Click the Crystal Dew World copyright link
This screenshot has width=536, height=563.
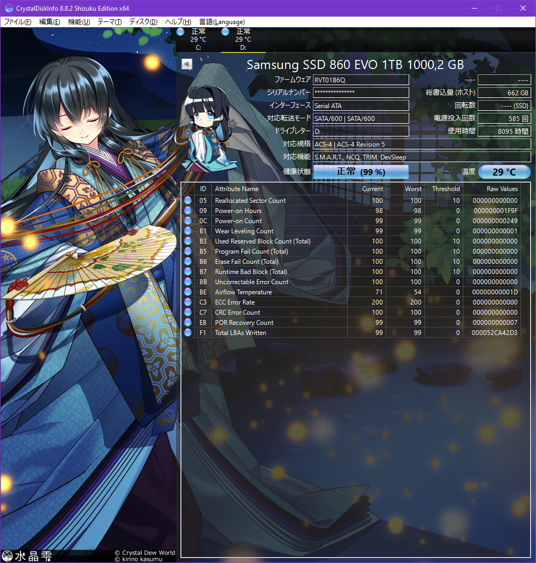(x=145, y=553)
